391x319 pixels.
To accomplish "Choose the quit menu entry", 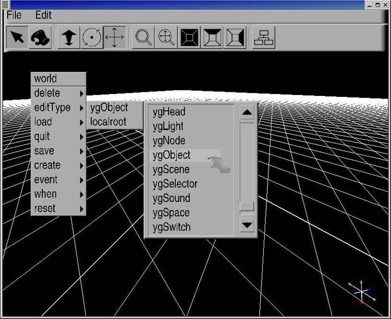I will click(59, 137).
